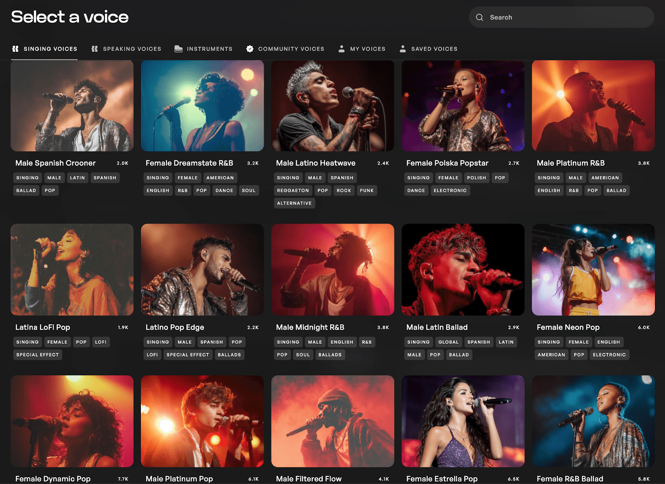Click the ALTERNATIVE tag under Male Latino Heatwave
Screen dimensions: 665x484
pyautogui.click(x=294, y=203)
